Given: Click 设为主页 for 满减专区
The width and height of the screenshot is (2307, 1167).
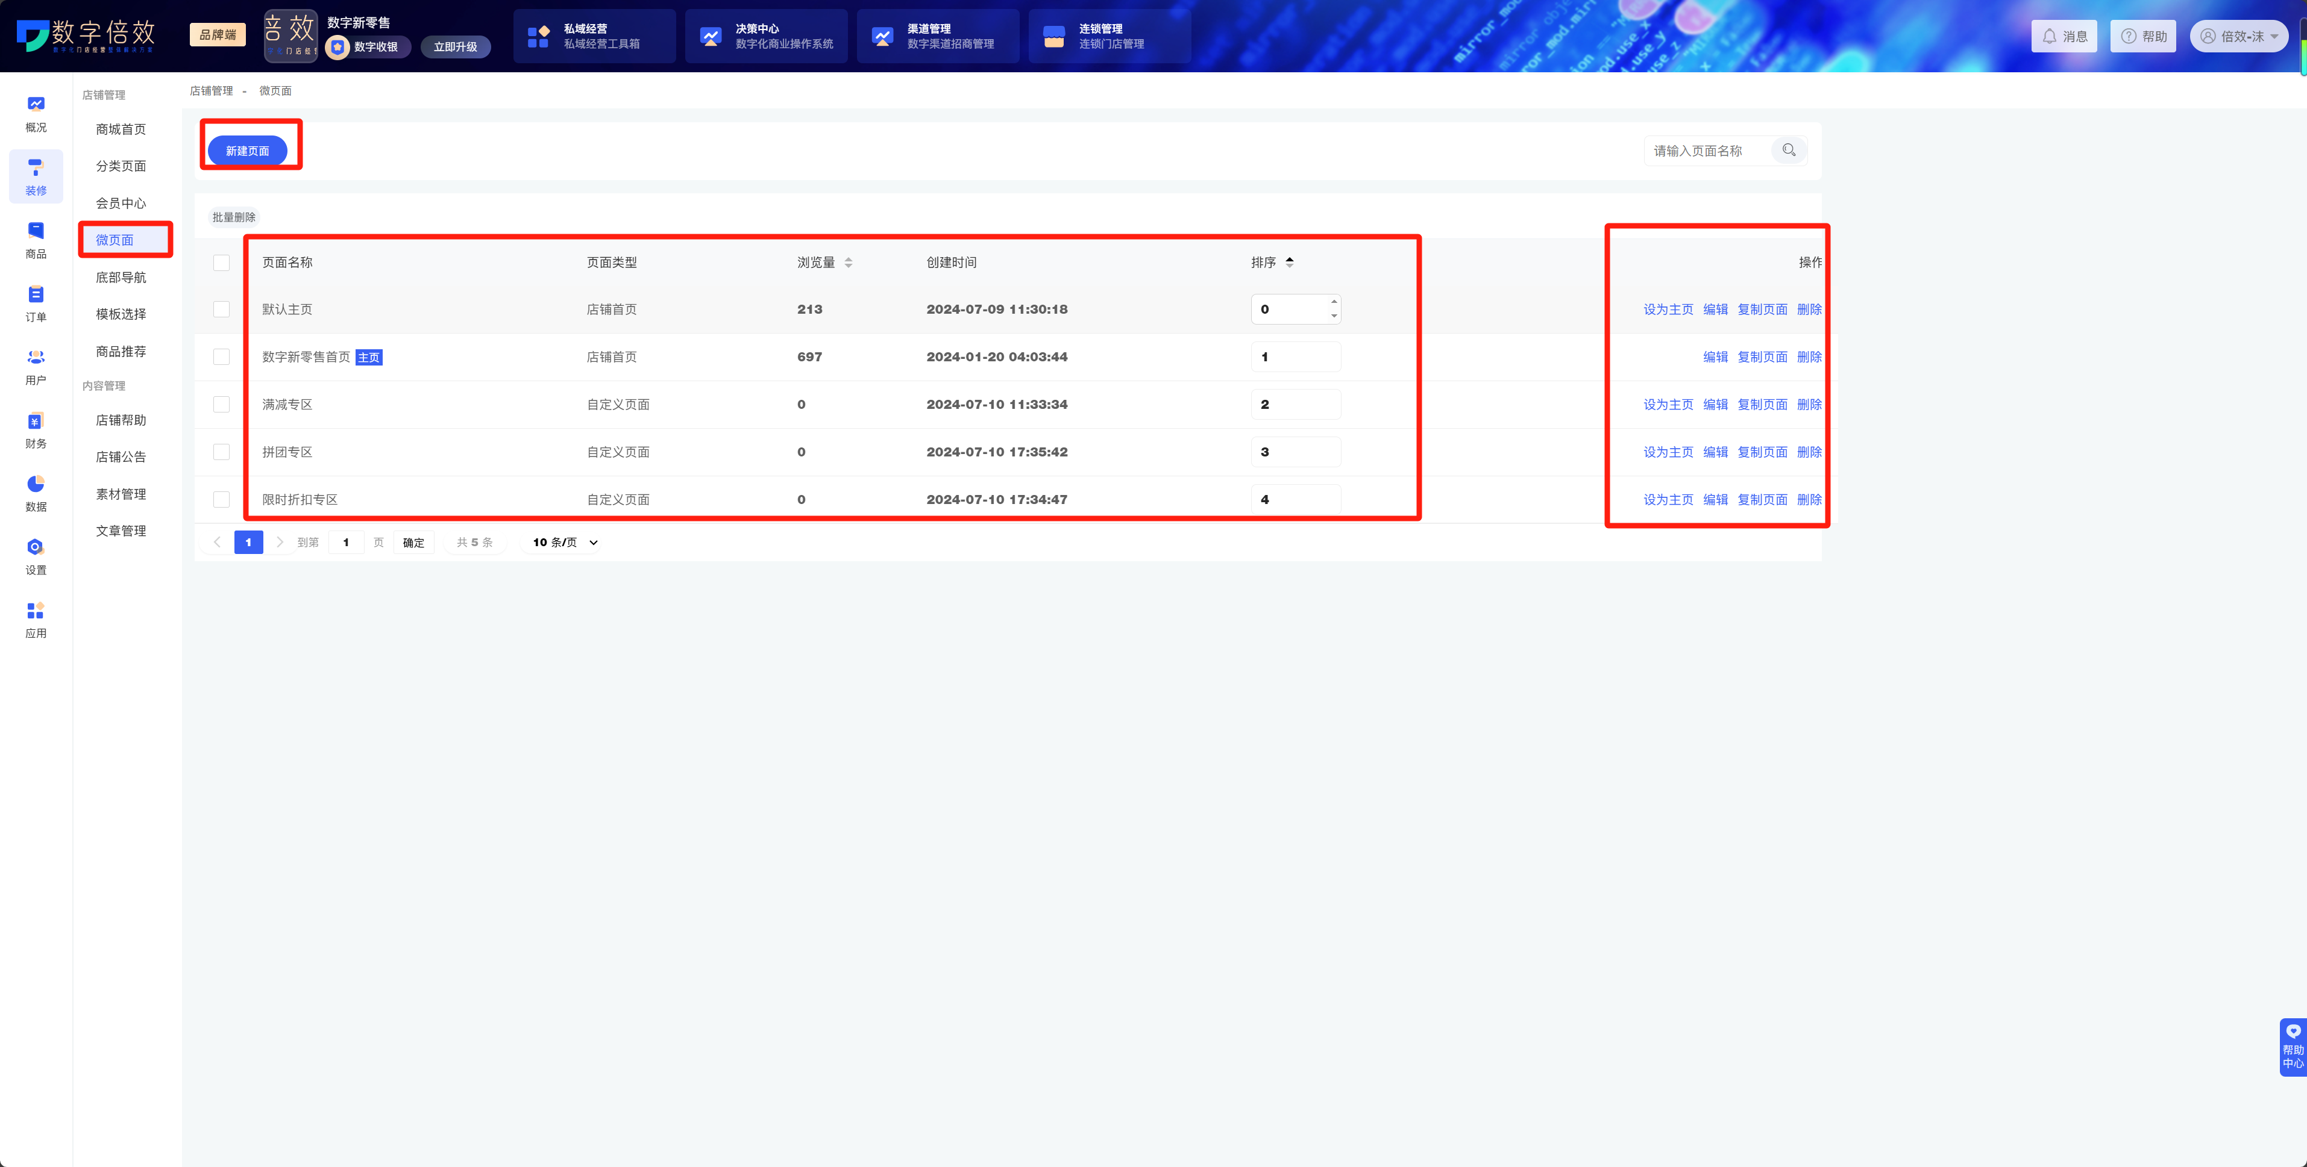Looking at the screenshot, I should (1668, 405).
